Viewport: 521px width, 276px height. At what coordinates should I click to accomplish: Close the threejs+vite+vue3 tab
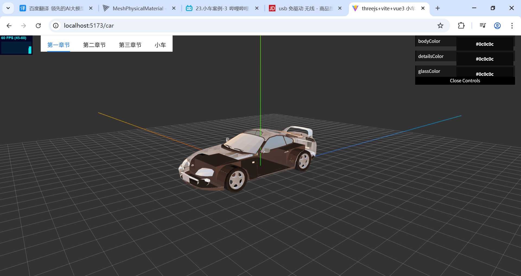tap(423, 8)
